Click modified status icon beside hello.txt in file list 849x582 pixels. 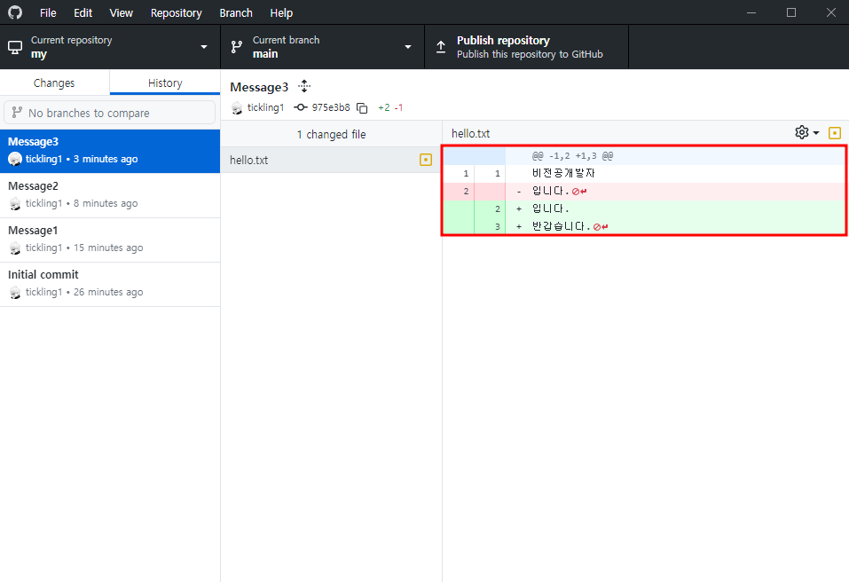[x=426, y=160]
